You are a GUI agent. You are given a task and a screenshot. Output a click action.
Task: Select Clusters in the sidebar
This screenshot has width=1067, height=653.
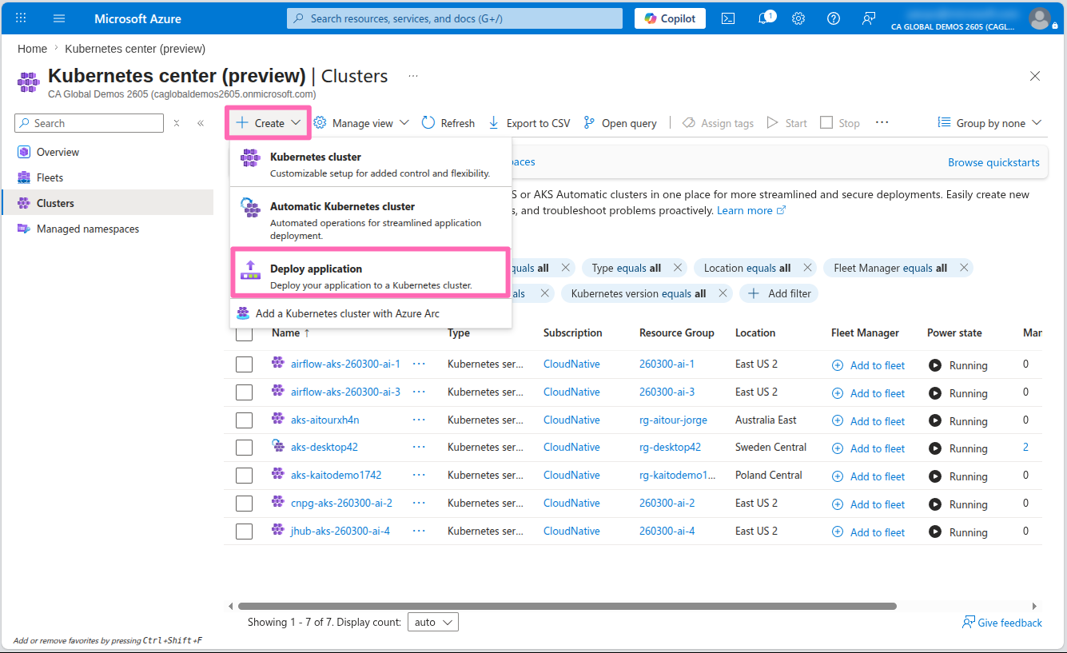(x=107, y=203)
